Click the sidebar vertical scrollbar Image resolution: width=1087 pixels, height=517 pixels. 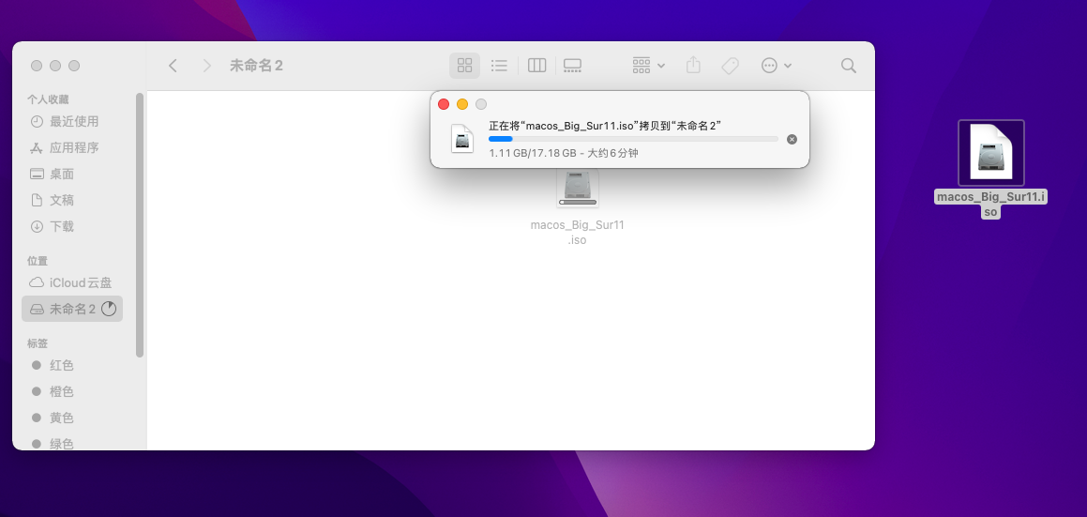pos(140,225)
